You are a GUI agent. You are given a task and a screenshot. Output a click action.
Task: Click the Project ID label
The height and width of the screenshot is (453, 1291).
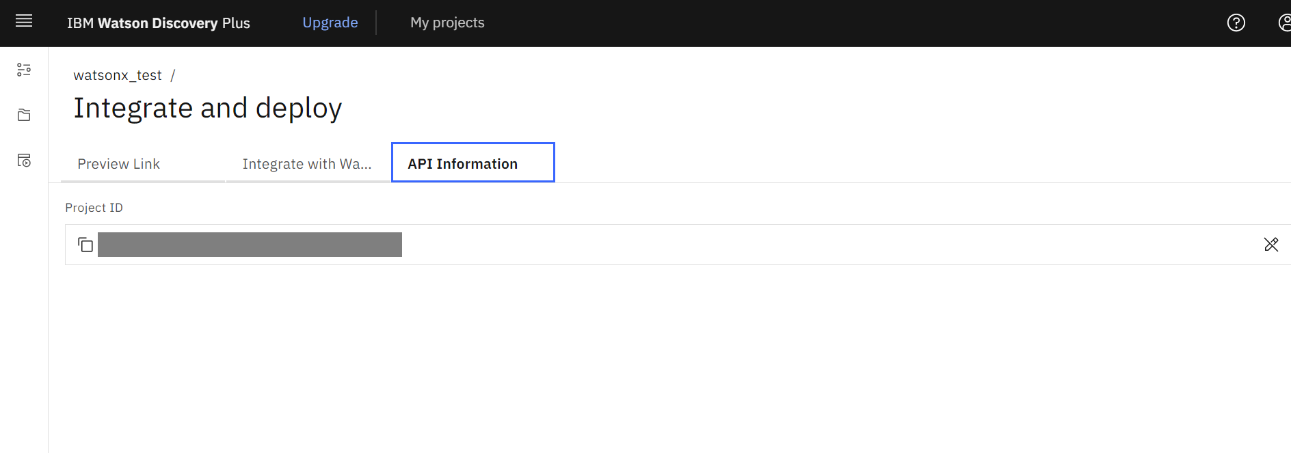coord(94,208)
